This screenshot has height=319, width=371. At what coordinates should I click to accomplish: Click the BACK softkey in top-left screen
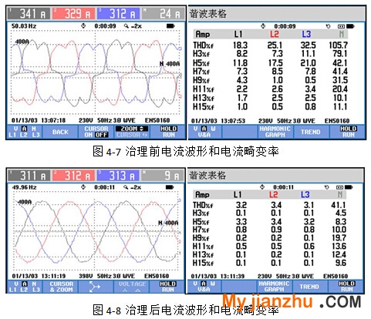tap(60, 132)
